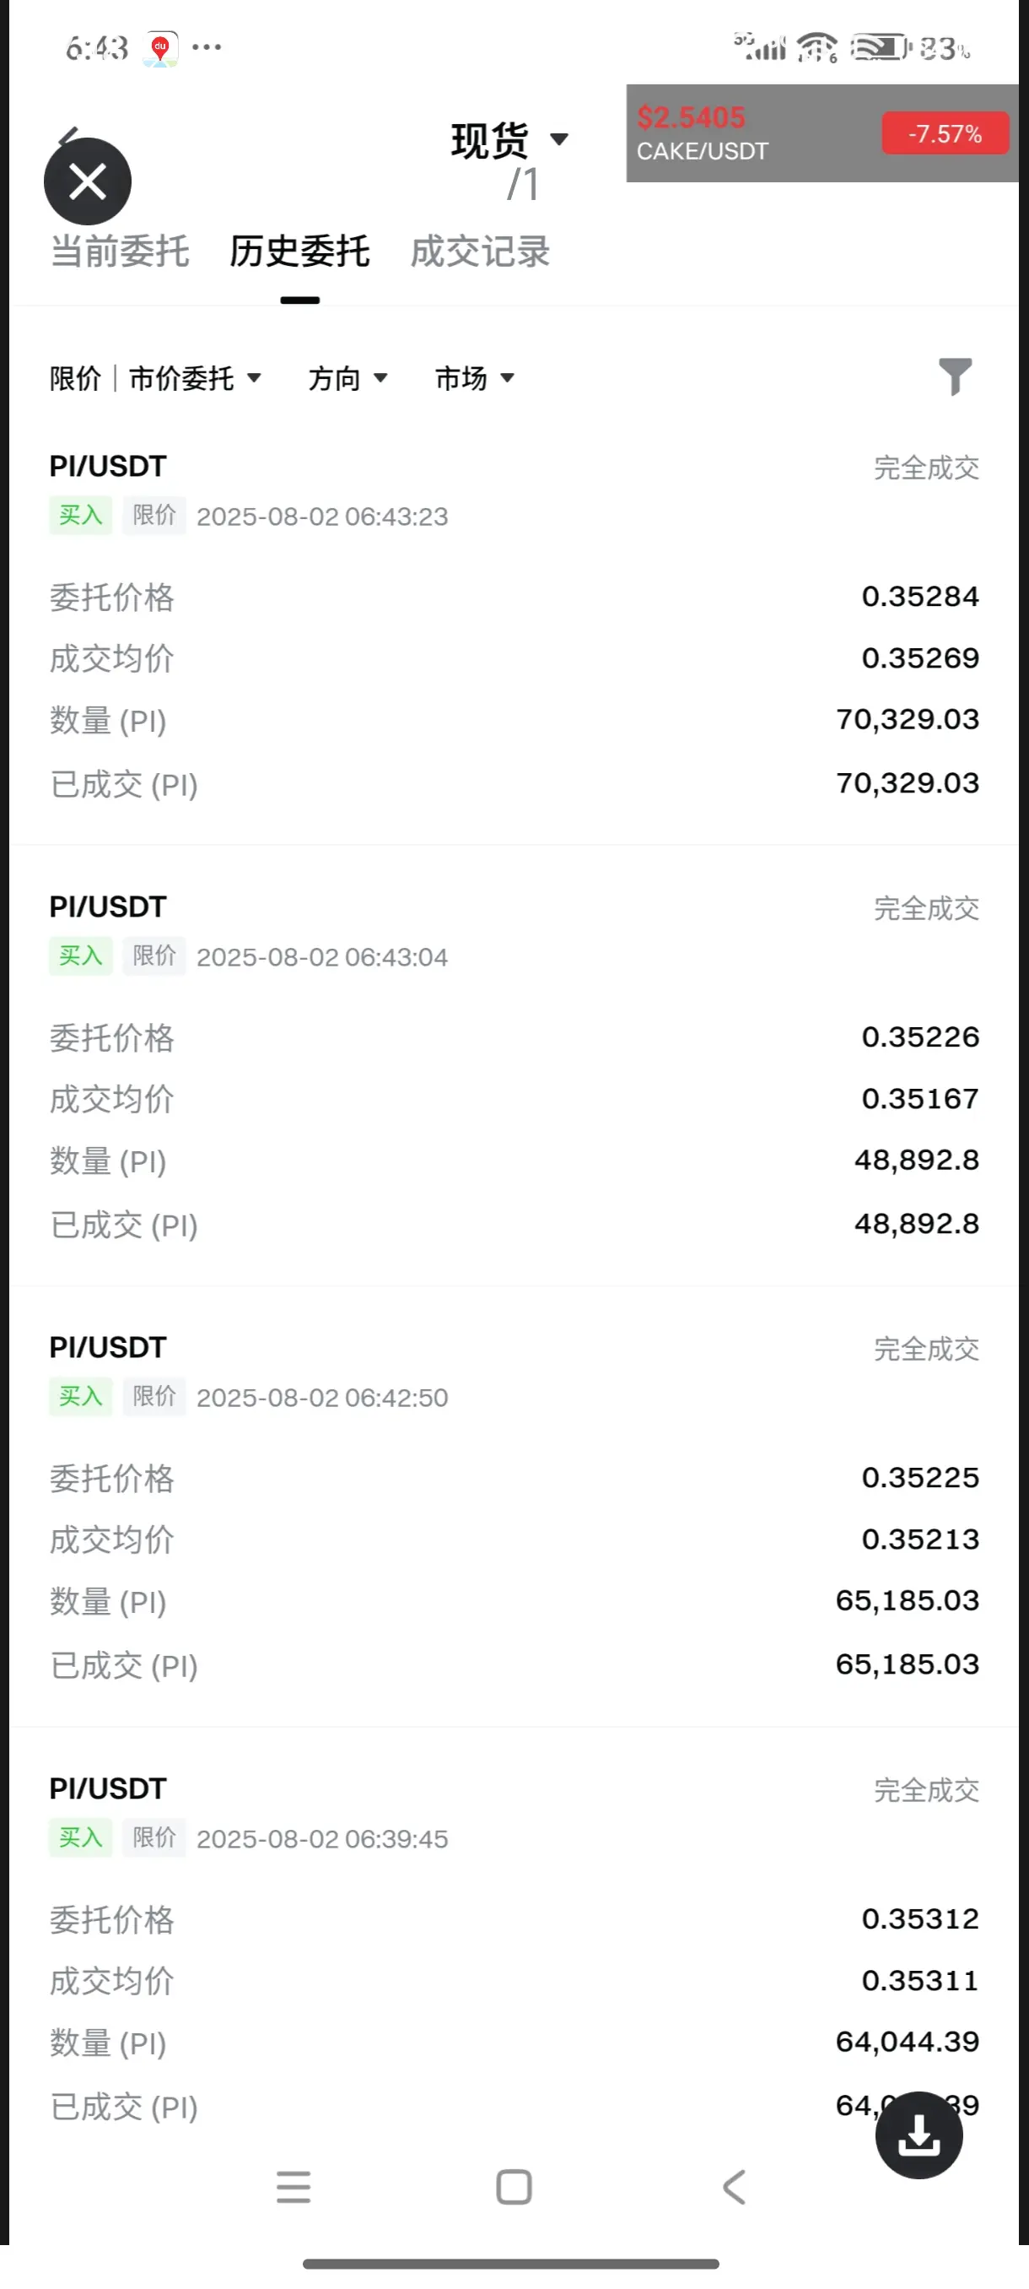Image resolution: width=1029 pixels, height=2289 pixels.
Task: Open the CAKE/USDT price ticker banner
Action: [x=822, y=133]
